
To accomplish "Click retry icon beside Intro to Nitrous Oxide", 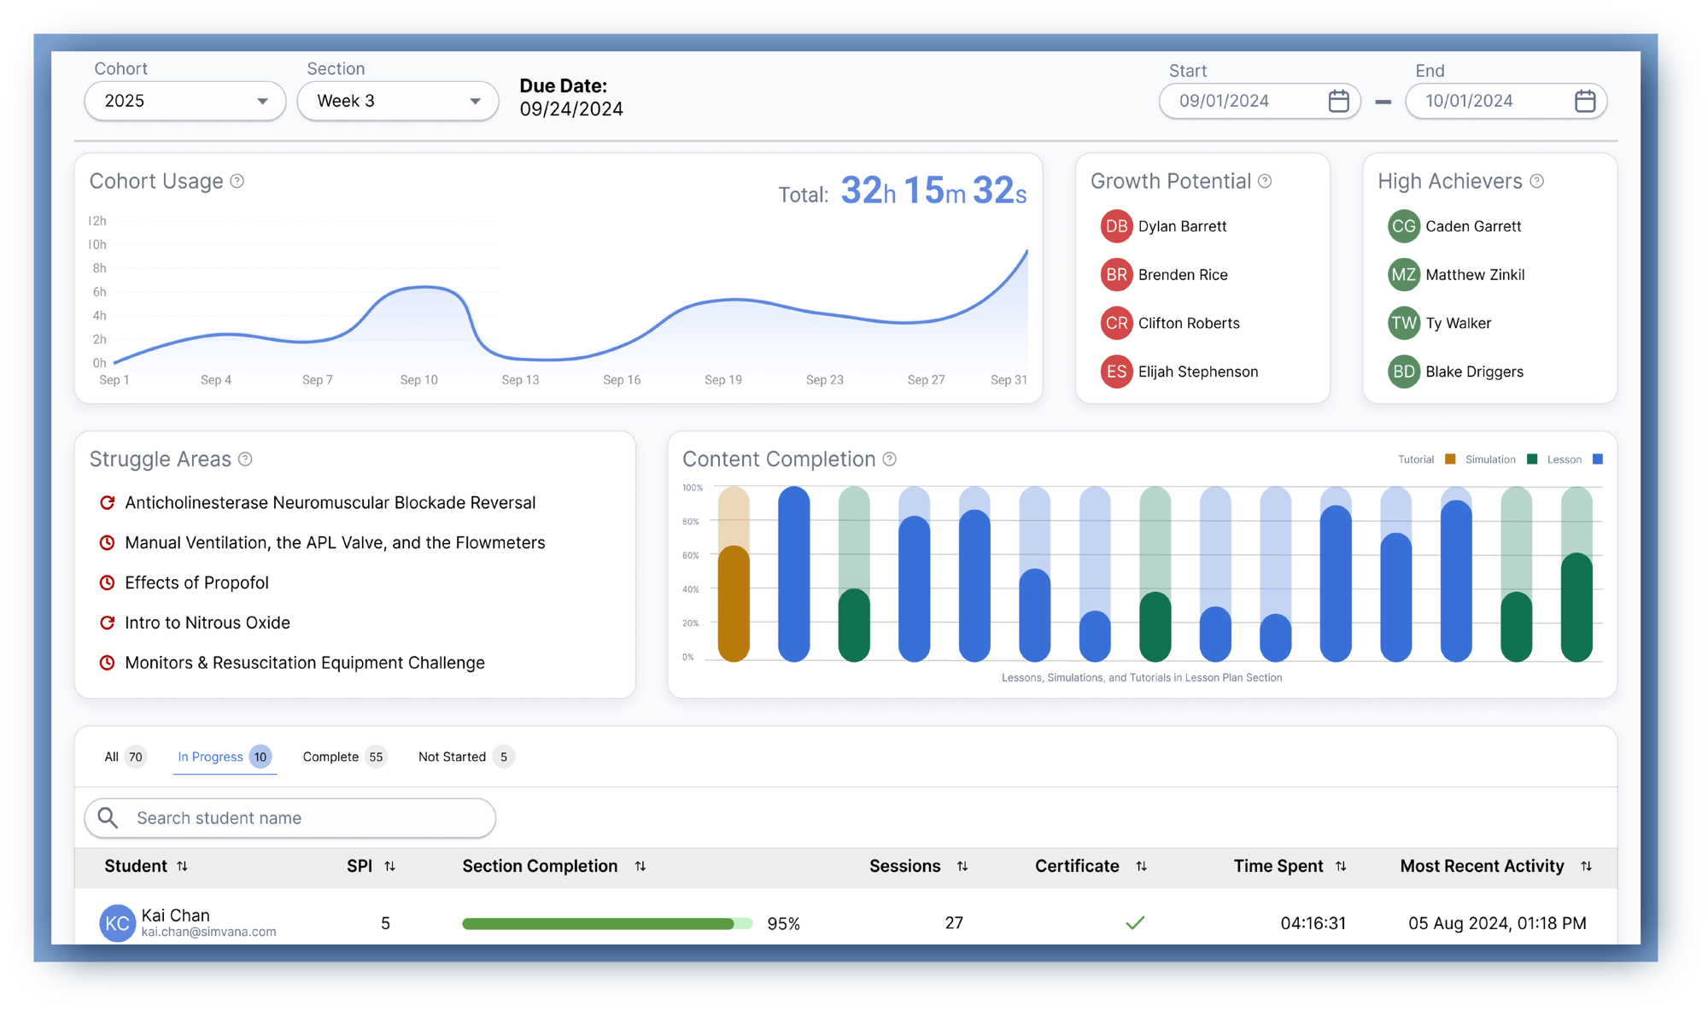I will [107, 623].
